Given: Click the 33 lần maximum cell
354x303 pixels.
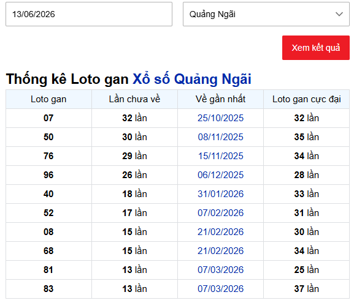Looking at the screenshot, I should 306,194.
